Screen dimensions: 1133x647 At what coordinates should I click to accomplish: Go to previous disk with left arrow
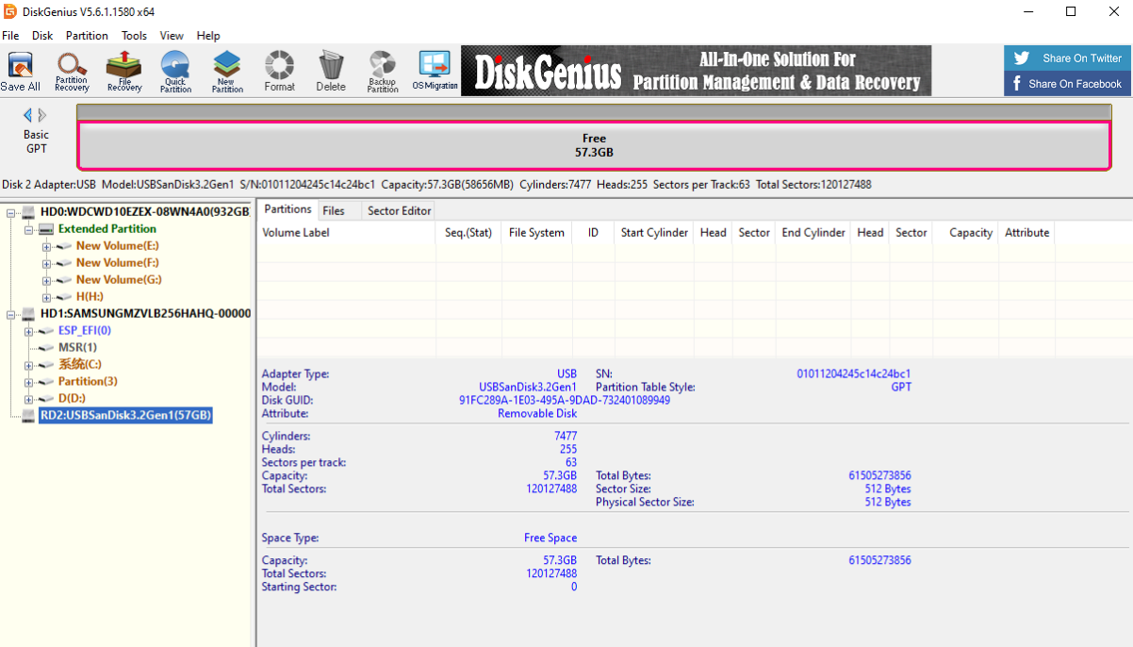[27, 115]
